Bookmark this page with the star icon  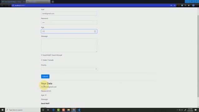coord(175,6)
